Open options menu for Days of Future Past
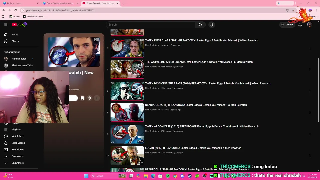320x180 pixels. click(310, 91)
